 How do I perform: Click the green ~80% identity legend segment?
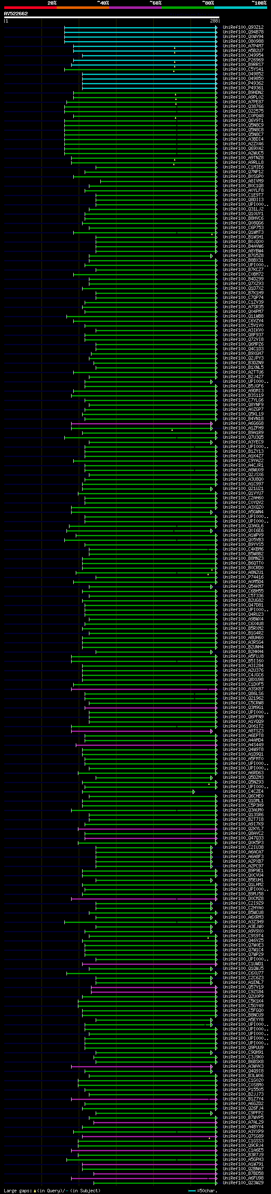pyautogui.click(x=188, y=8)
